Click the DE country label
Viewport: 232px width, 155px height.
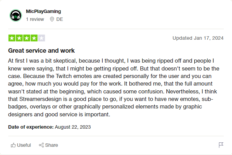(x=60, y=19)
